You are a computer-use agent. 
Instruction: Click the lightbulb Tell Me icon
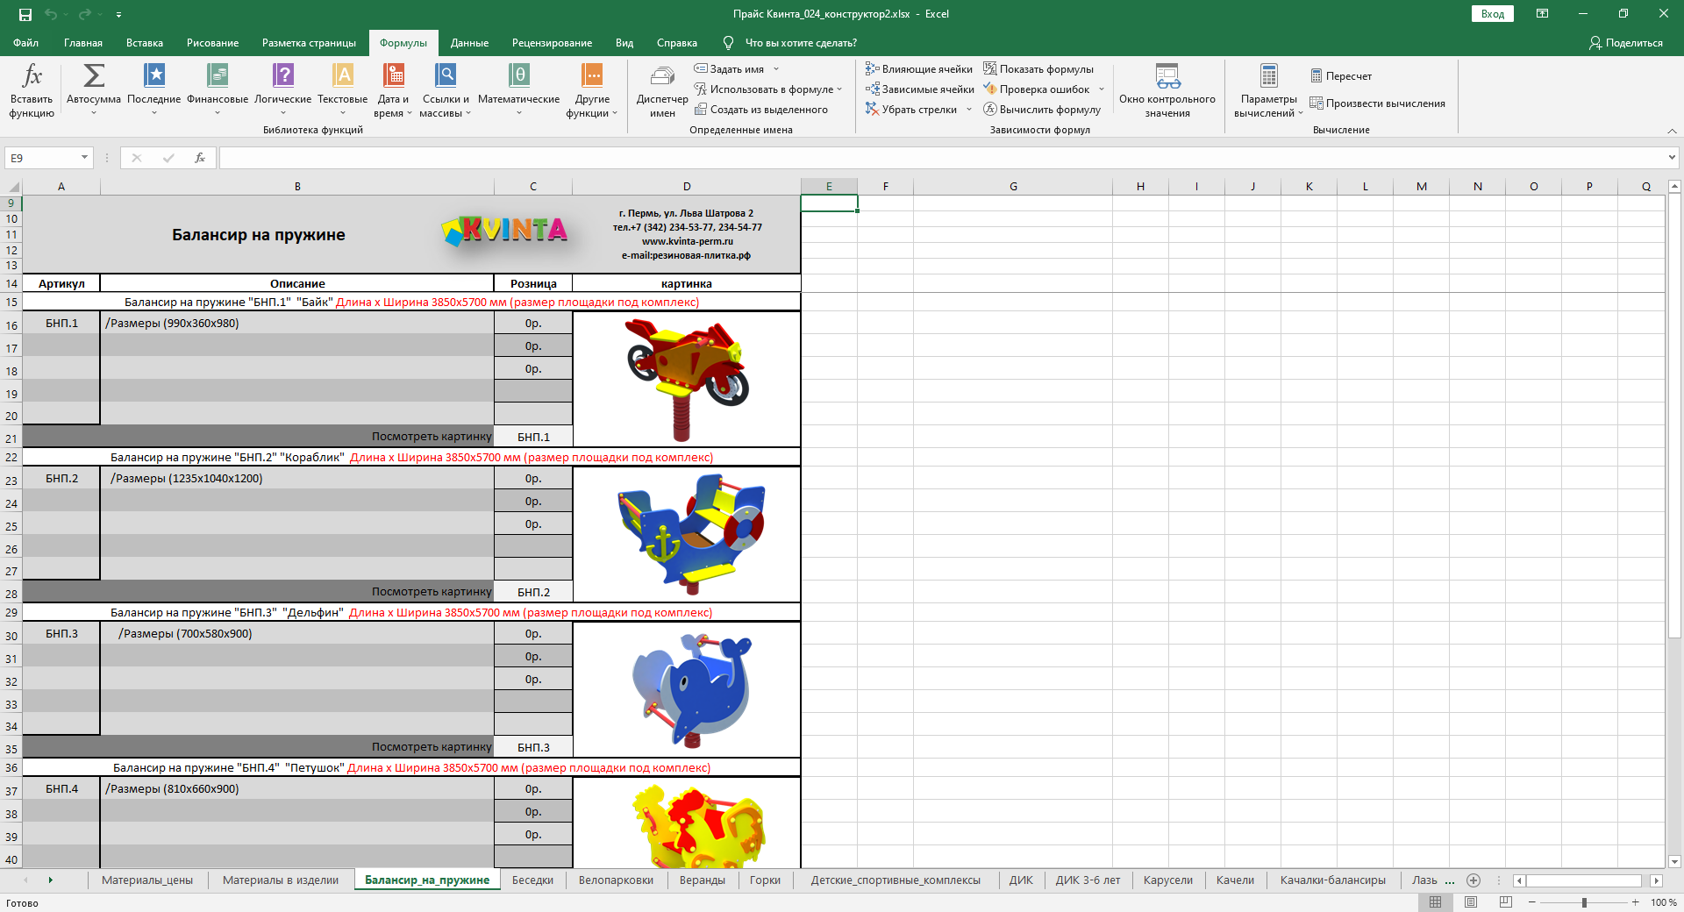[728, 43]
